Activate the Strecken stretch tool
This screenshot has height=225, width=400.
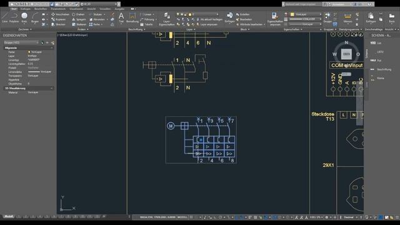click(x=58, y=24)
